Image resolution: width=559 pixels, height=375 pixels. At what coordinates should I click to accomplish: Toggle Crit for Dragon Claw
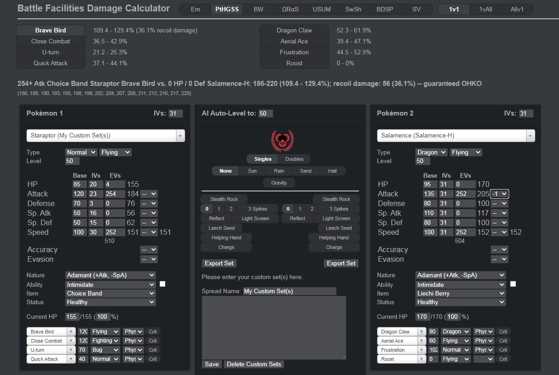(x=503, y=332)
